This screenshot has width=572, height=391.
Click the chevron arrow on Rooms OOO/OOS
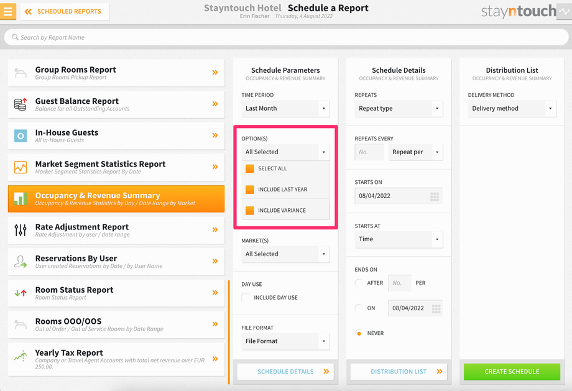[x=215, y=324]
